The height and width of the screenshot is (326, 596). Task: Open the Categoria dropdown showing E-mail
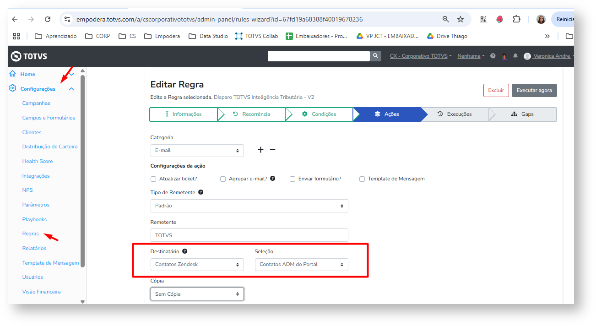pyautogui.click(x=197, y=150)
